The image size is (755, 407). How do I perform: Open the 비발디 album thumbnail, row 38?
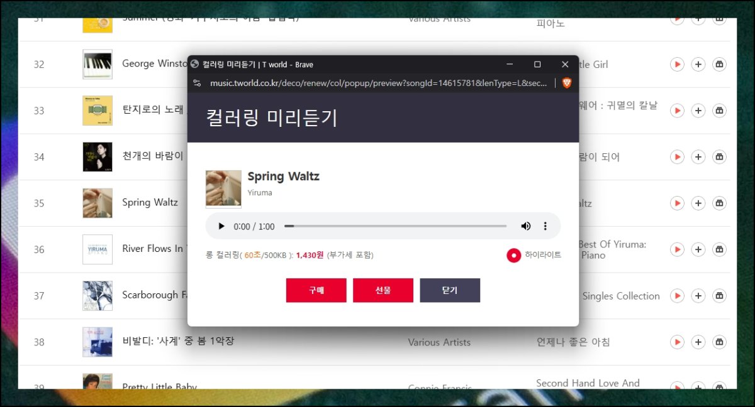98,342
